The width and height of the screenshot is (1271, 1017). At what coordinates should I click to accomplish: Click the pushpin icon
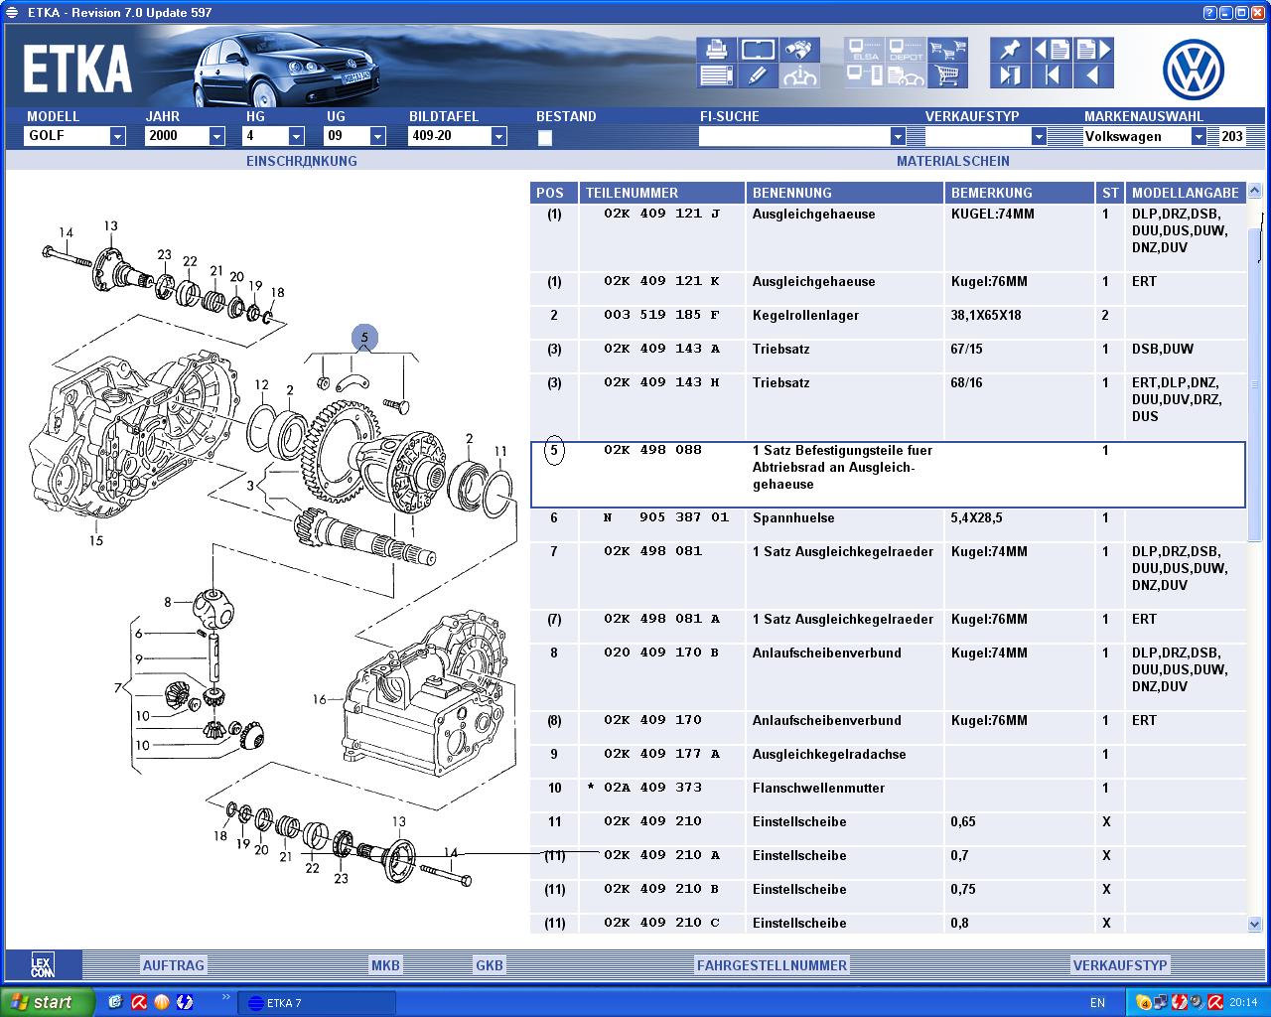pyautogui.click(x=1010, y=50)
